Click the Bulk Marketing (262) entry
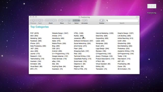This screenshot has width=163, height=92. tap(125, 46)
